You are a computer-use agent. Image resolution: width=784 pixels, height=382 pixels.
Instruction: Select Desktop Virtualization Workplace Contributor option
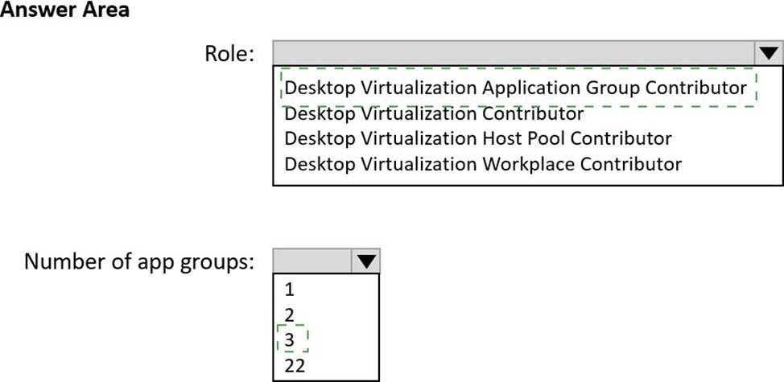pyautogui.click(x=482, y=164)
